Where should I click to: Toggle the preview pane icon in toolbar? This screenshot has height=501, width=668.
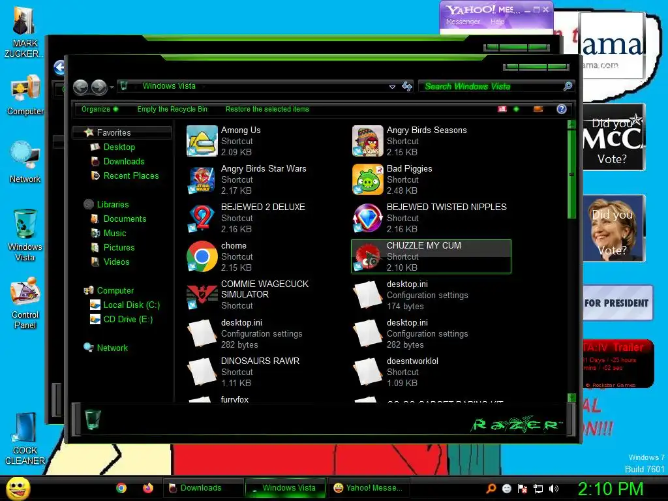538,109
